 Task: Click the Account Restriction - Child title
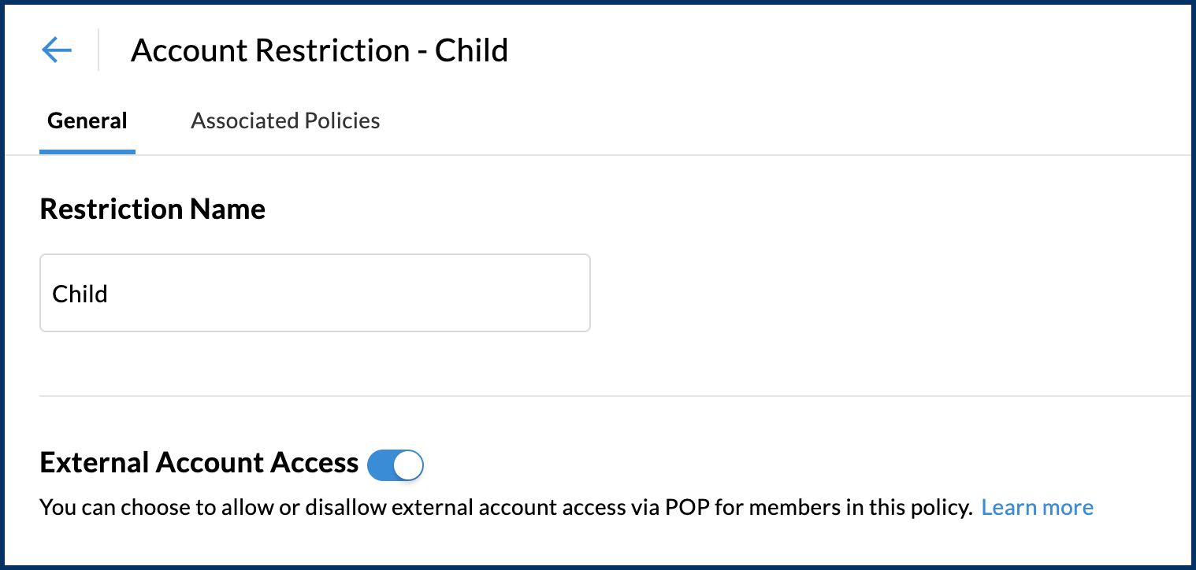point(319,50)
